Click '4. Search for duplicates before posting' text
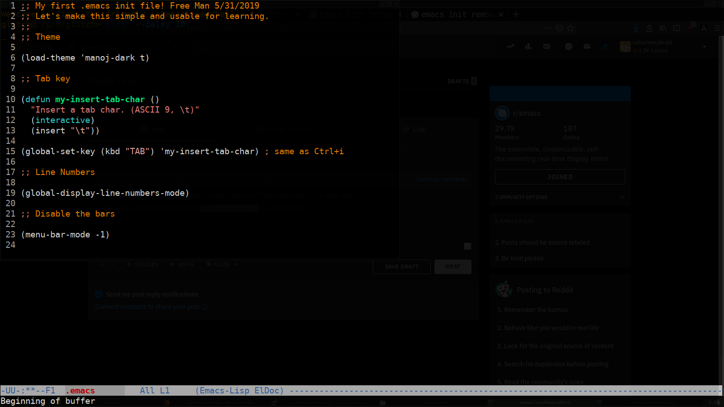The height and width of the screenshot is (407, 724). click(x=553, y=364)
